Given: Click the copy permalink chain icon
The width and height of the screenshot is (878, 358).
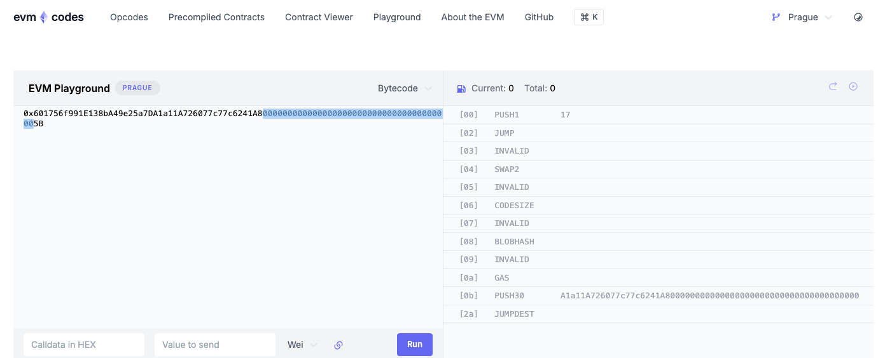Looking at the screenshot, I should click(x=338, y=345).
